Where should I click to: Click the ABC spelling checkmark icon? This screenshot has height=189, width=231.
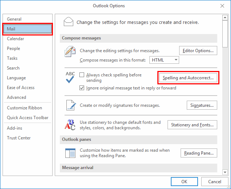point(70,77)
